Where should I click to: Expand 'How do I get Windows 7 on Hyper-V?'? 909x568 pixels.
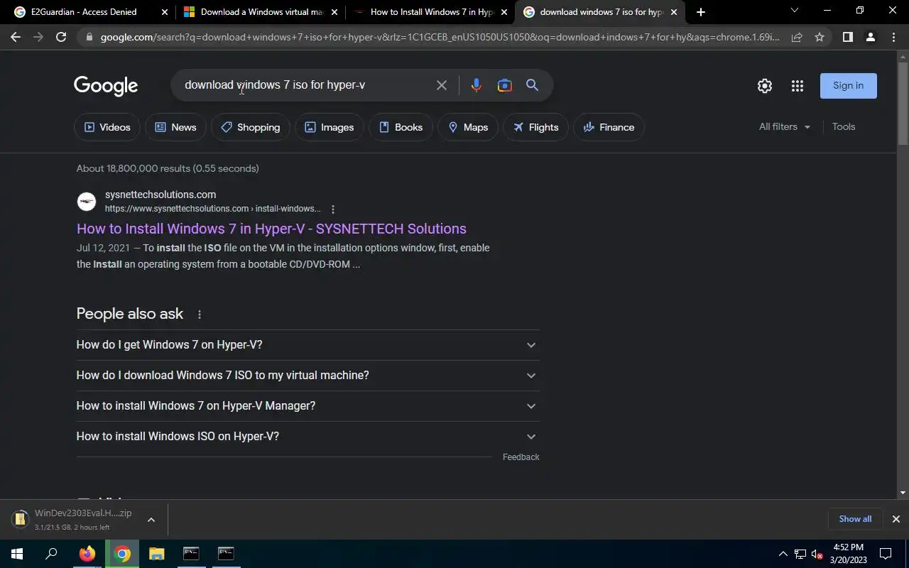307,345
